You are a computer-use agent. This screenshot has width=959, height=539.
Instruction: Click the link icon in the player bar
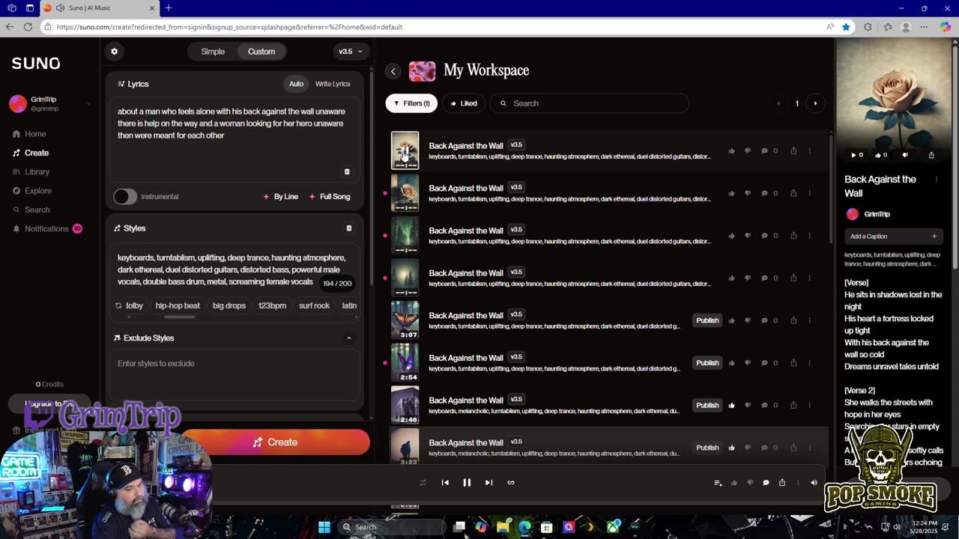pos(511,483)
